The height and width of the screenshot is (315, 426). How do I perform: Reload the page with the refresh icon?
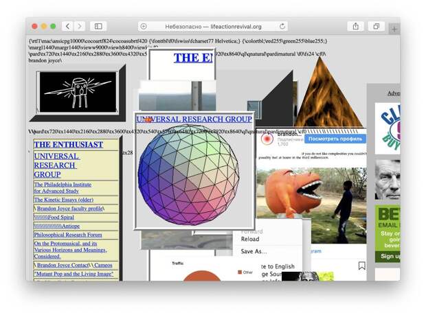(x=282, y=26)
